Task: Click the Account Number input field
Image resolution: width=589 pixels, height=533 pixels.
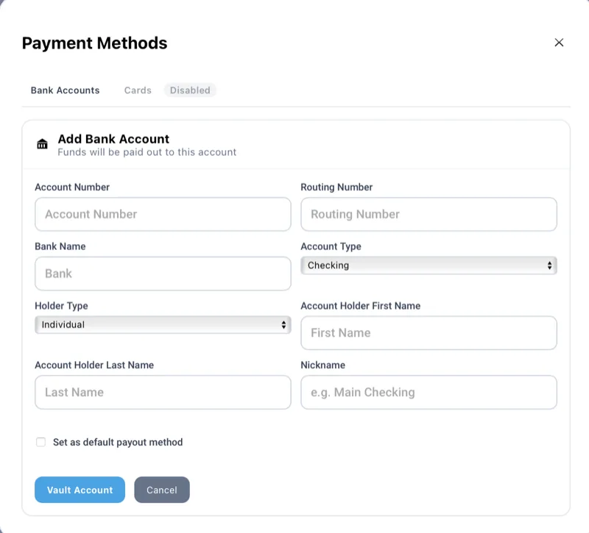Action: 163,214
